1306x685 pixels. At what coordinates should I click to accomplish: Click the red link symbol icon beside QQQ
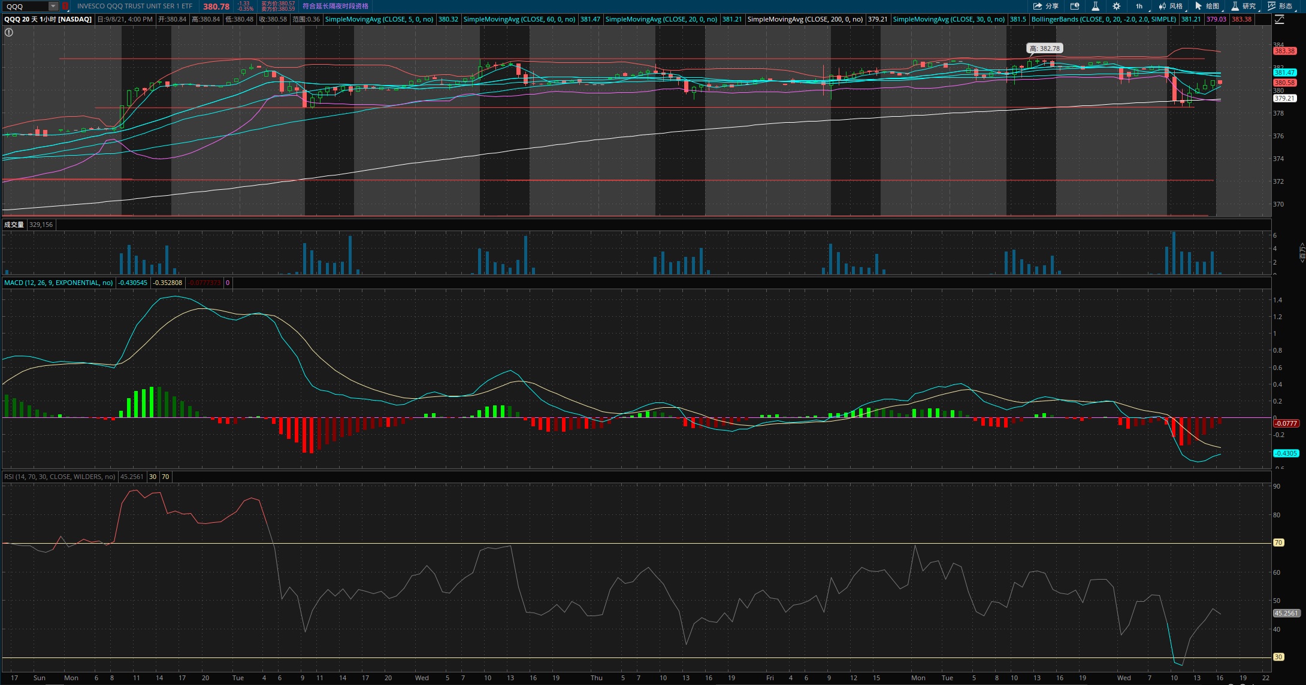[x=65, y=6]
